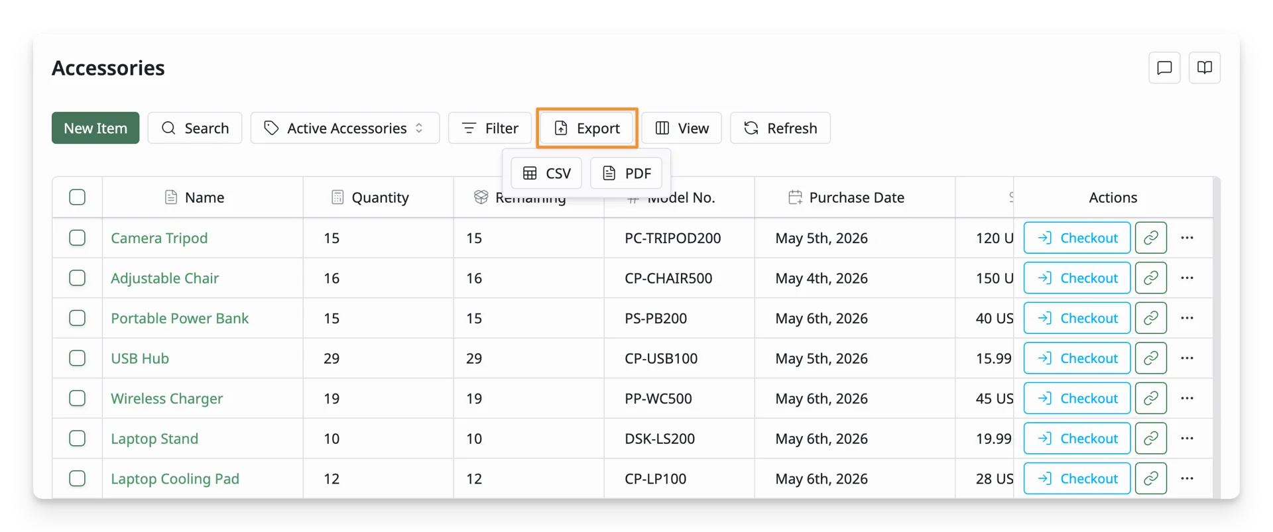1273x532 pixels.
Task: Open the Search button
Action: (195, 128)
